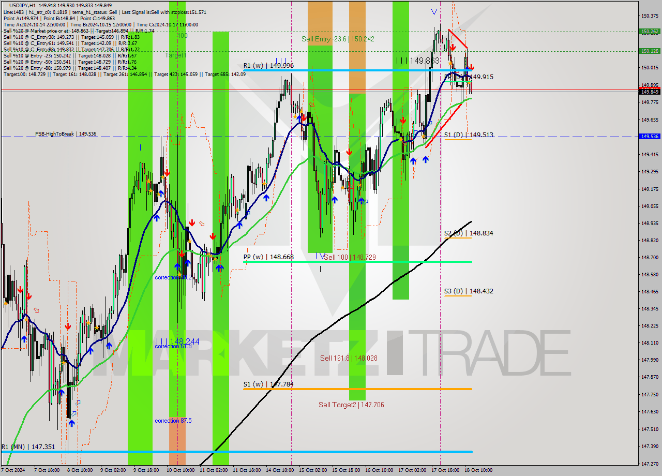The image size is (662, 476).
Task: Click the 'Target100: 148.729' targets summary line
Action: (x=125, y=74)
